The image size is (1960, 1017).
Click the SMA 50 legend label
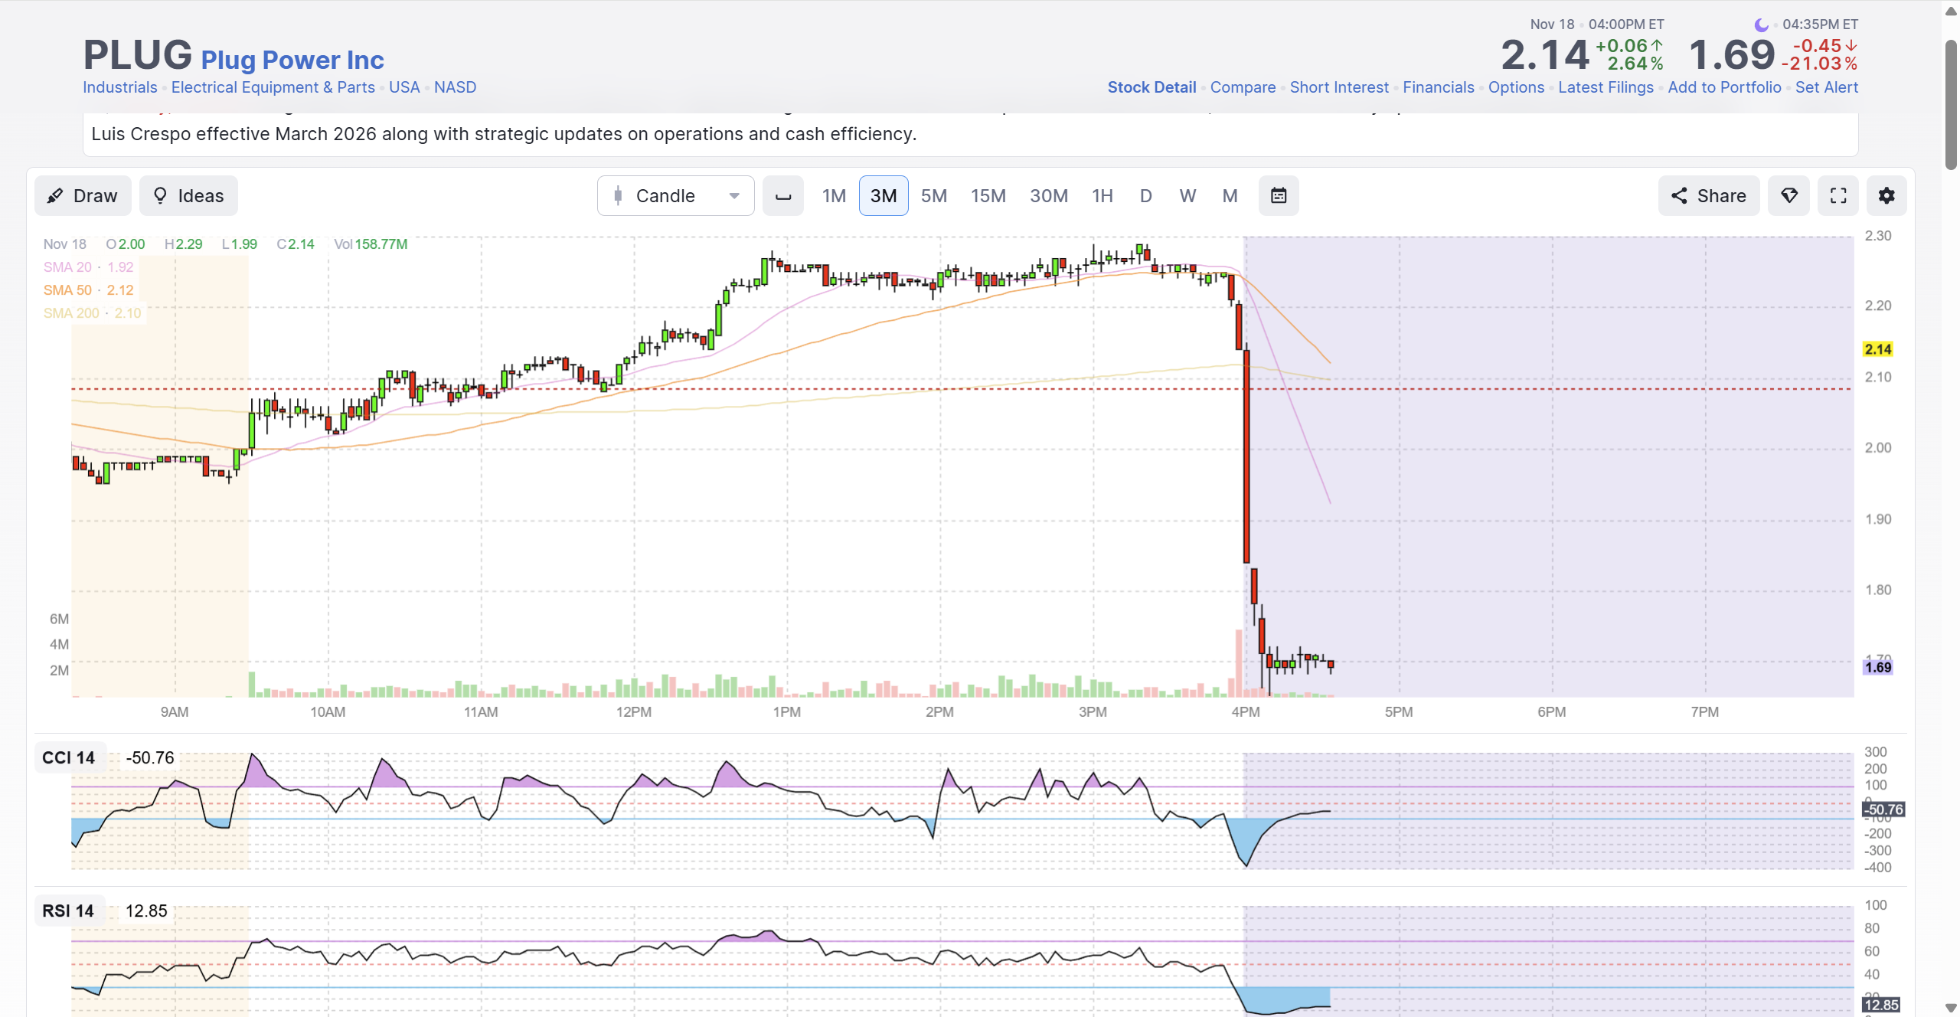67,290
